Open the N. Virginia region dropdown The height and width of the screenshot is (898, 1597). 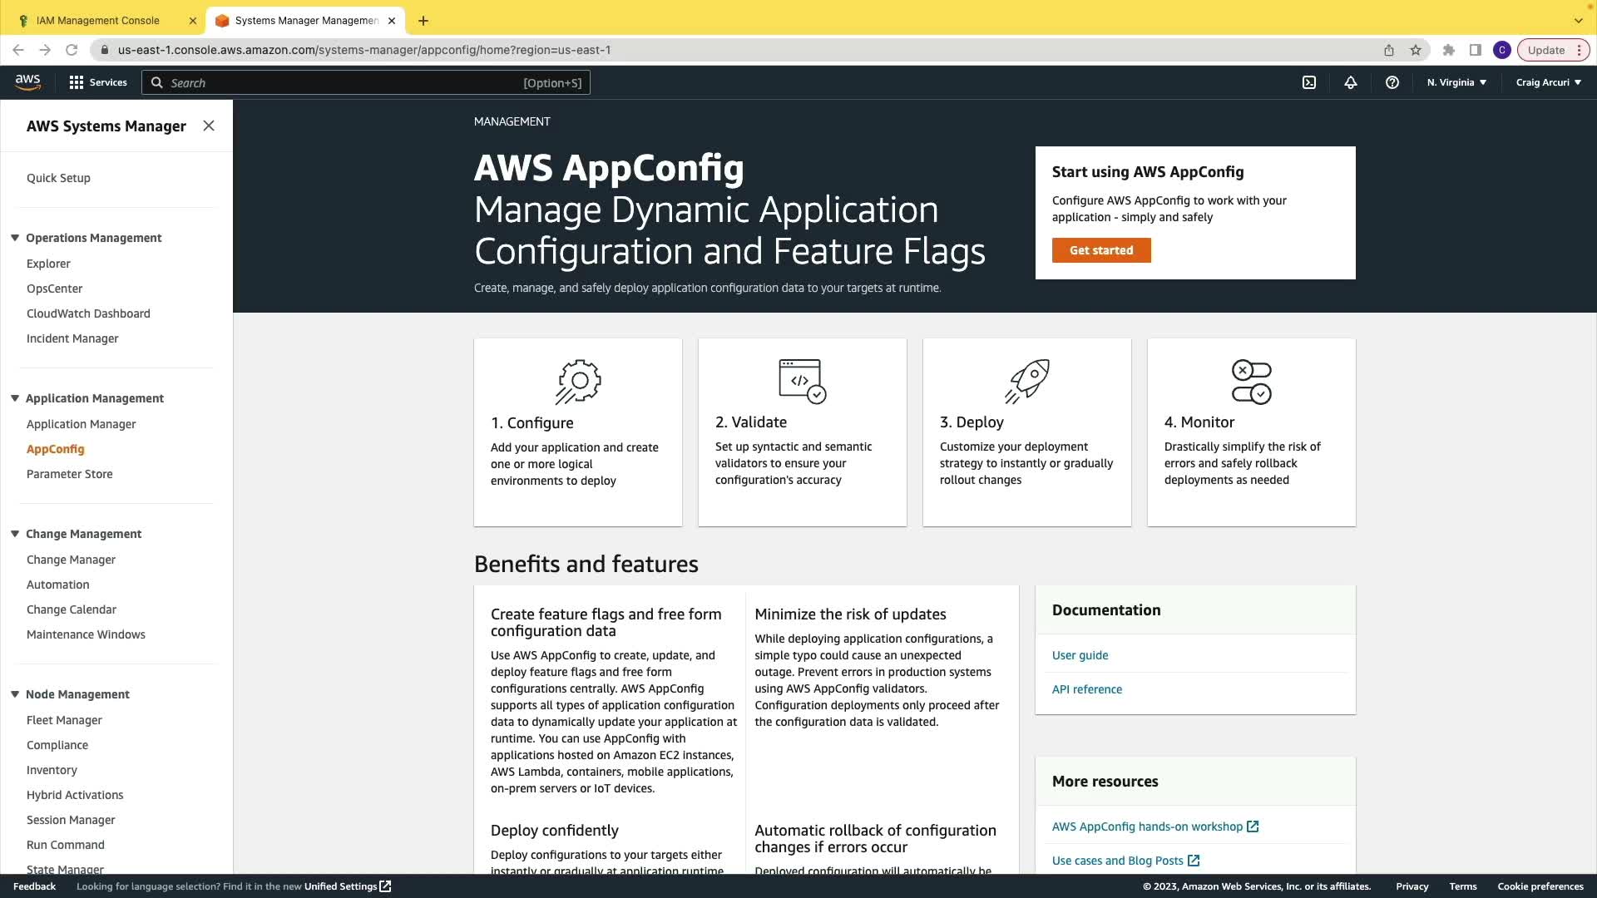click(x=1456, y=82)
